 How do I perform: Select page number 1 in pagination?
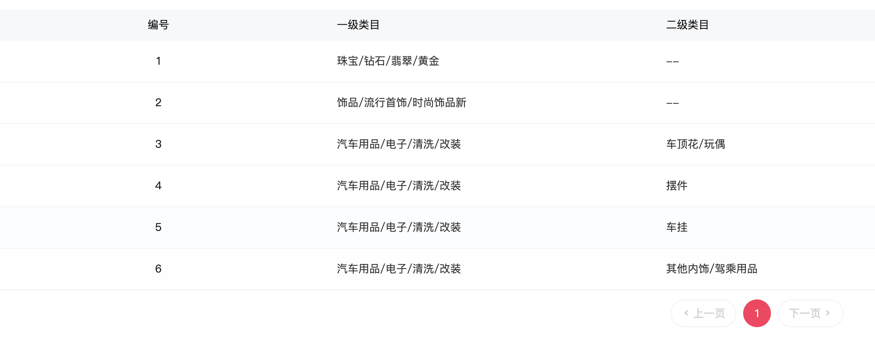pyautogui.click(x=757, y=313)
